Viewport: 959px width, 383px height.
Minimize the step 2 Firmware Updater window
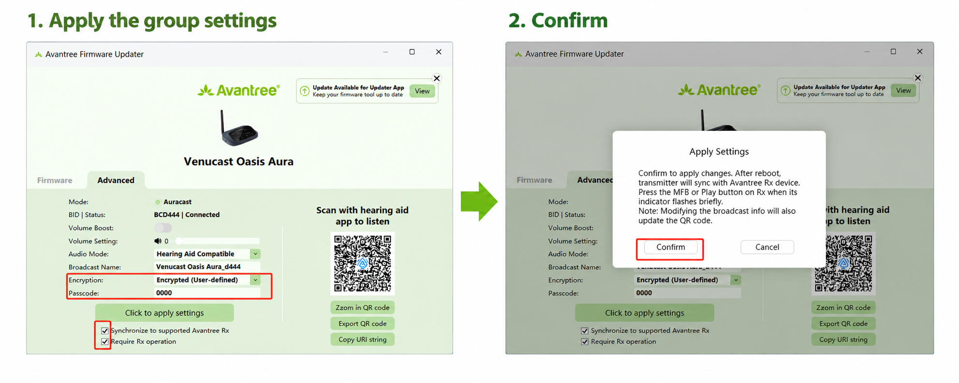867,52
